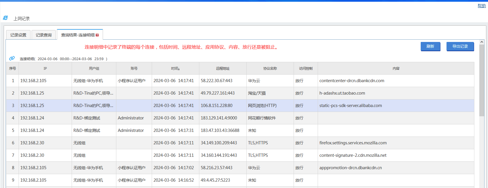Switch to the 记录设置 tab
Image resolution: width=488 pixels, height=188 pixels.
pyautogui.click(x=18, y=35)
